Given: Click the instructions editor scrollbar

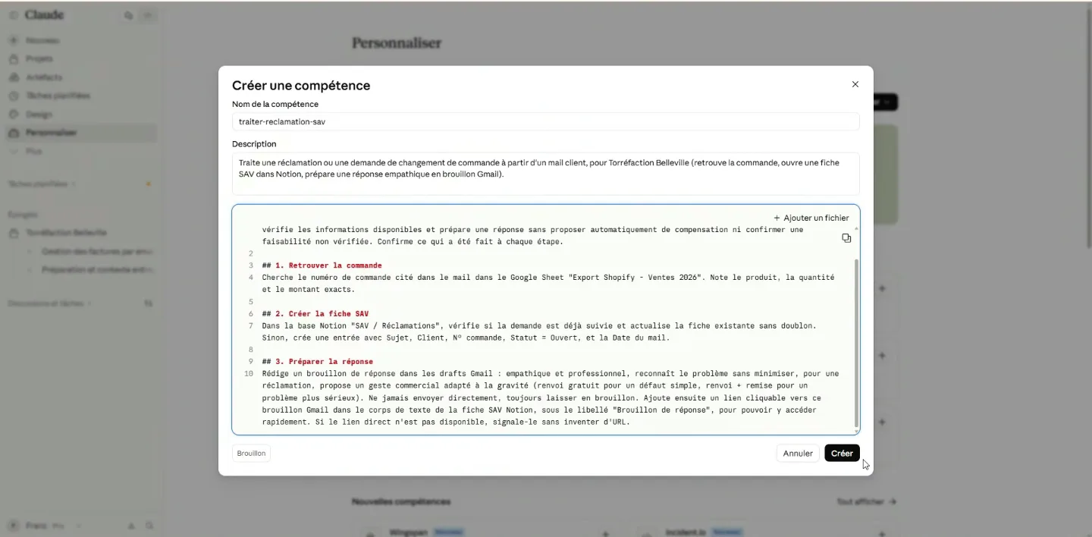Looking at the screenshot, I should click(x=857, y=343).
